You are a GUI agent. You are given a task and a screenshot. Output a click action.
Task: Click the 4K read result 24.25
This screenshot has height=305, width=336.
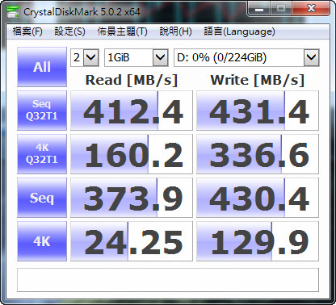coord(132,241)
